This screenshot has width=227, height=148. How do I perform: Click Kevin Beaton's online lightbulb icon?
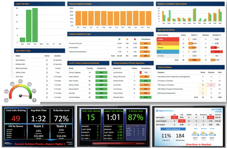47,60
